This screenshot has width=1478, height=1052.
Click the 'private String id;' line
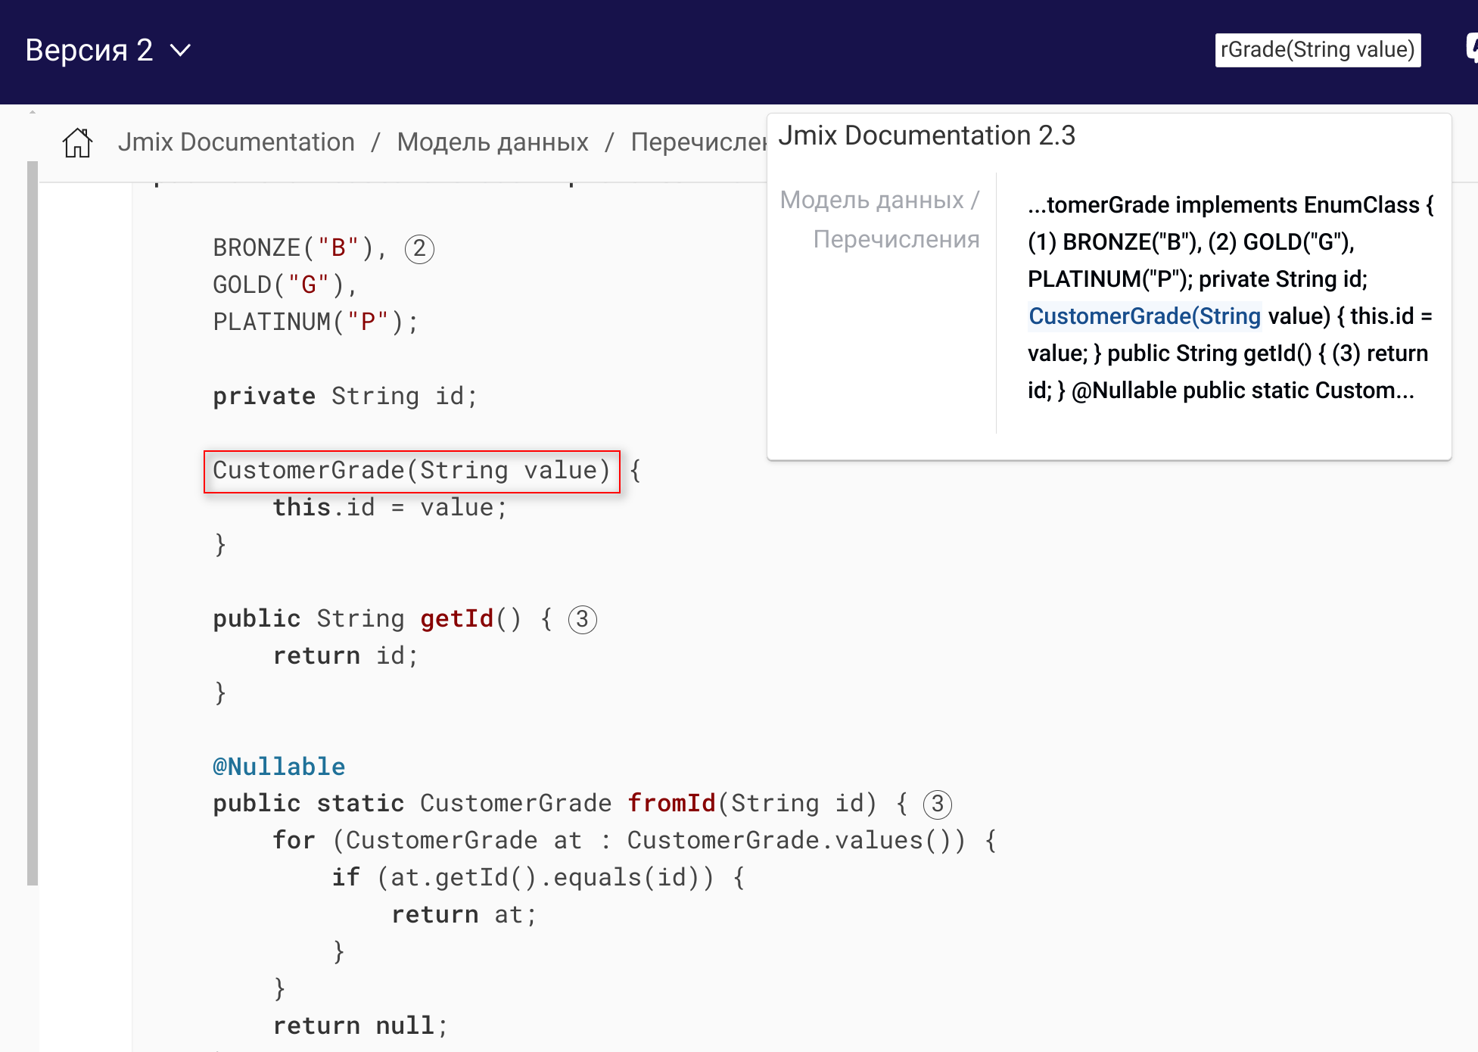pyautogui.click(x=345, y=396)
